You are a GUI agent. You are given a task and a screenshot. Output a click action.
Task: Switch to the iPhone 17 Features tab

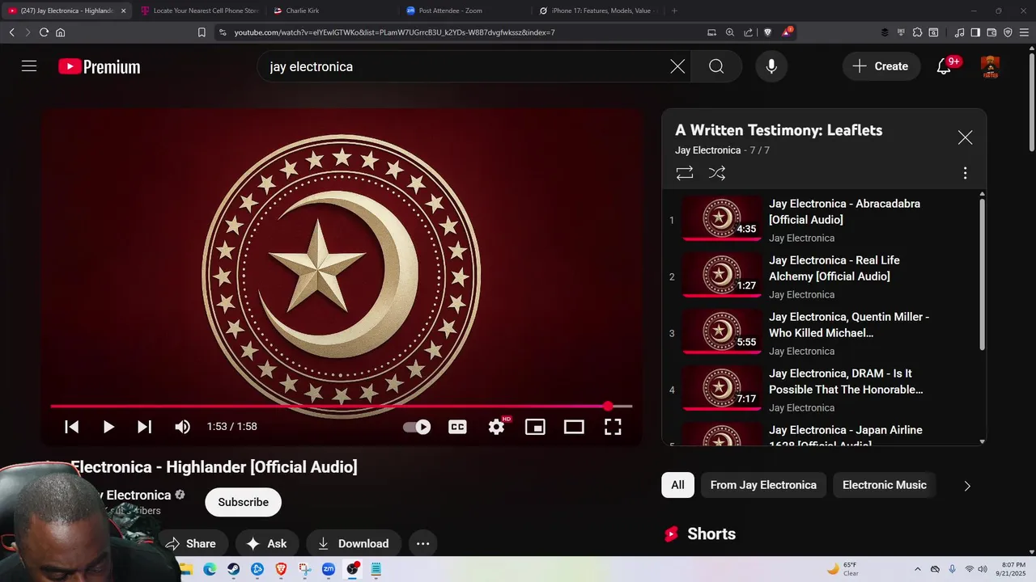(599, 11)
